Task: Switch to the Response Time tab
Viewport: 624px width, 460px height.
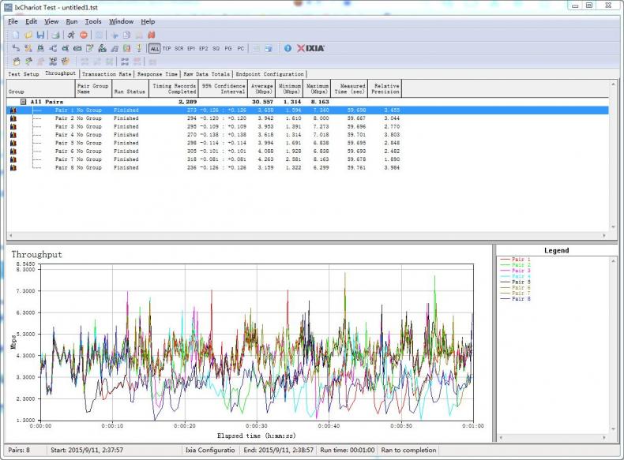Action: coord(158,74)
